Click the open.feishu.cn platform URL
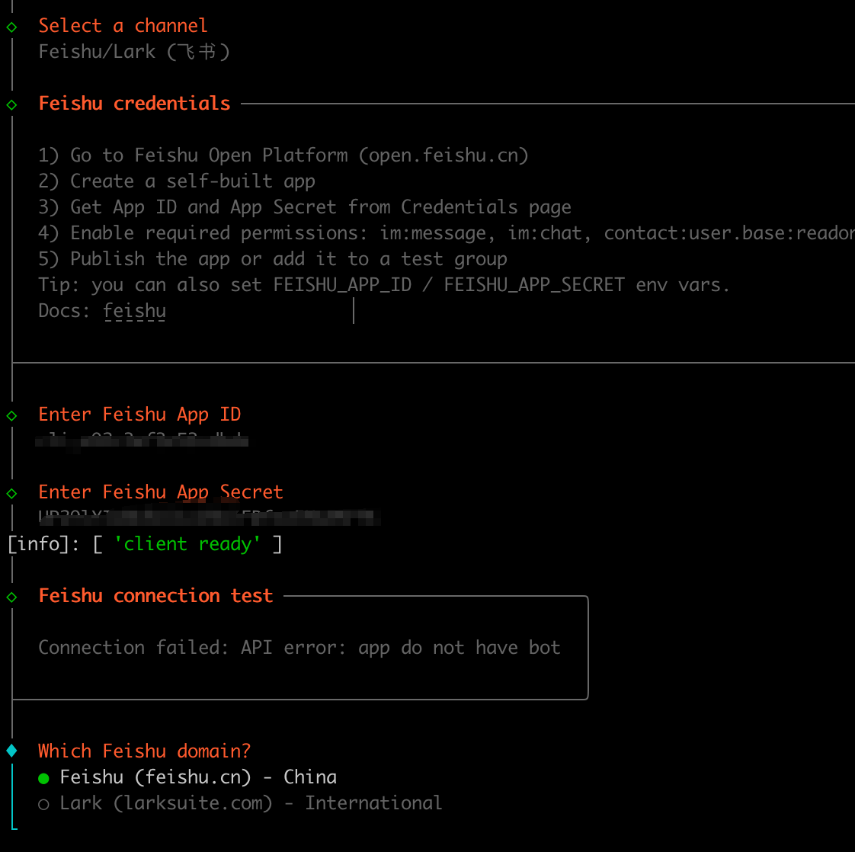Viewport: 855px width, 852px height. (x=444, y=155)
